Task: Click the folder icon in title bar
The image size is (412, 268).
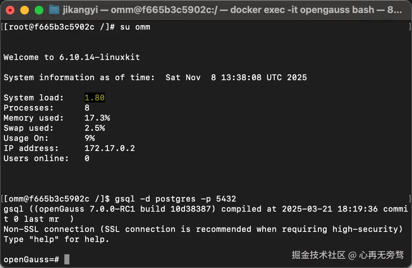Action: (54, 10)
